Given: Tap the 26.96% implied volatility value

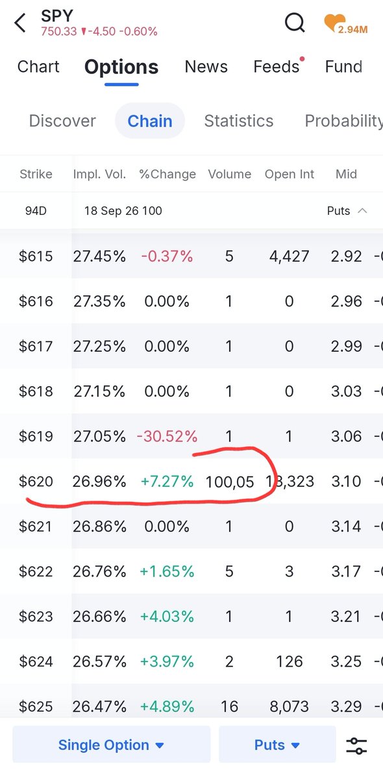Looking at the screenshot, I should tap(99, 482).
